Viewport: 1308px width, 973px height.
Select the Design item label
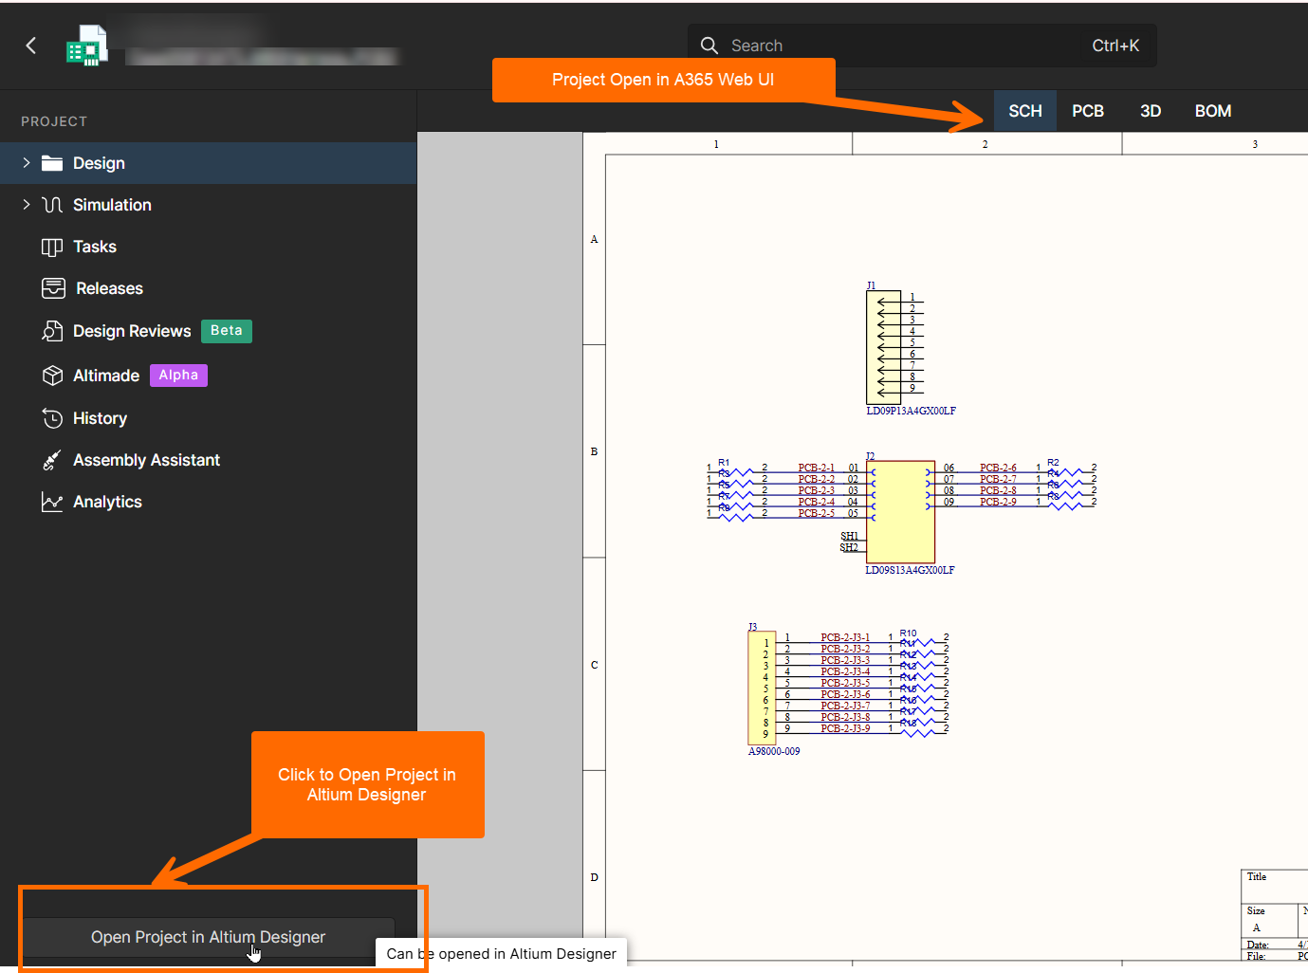99,163
